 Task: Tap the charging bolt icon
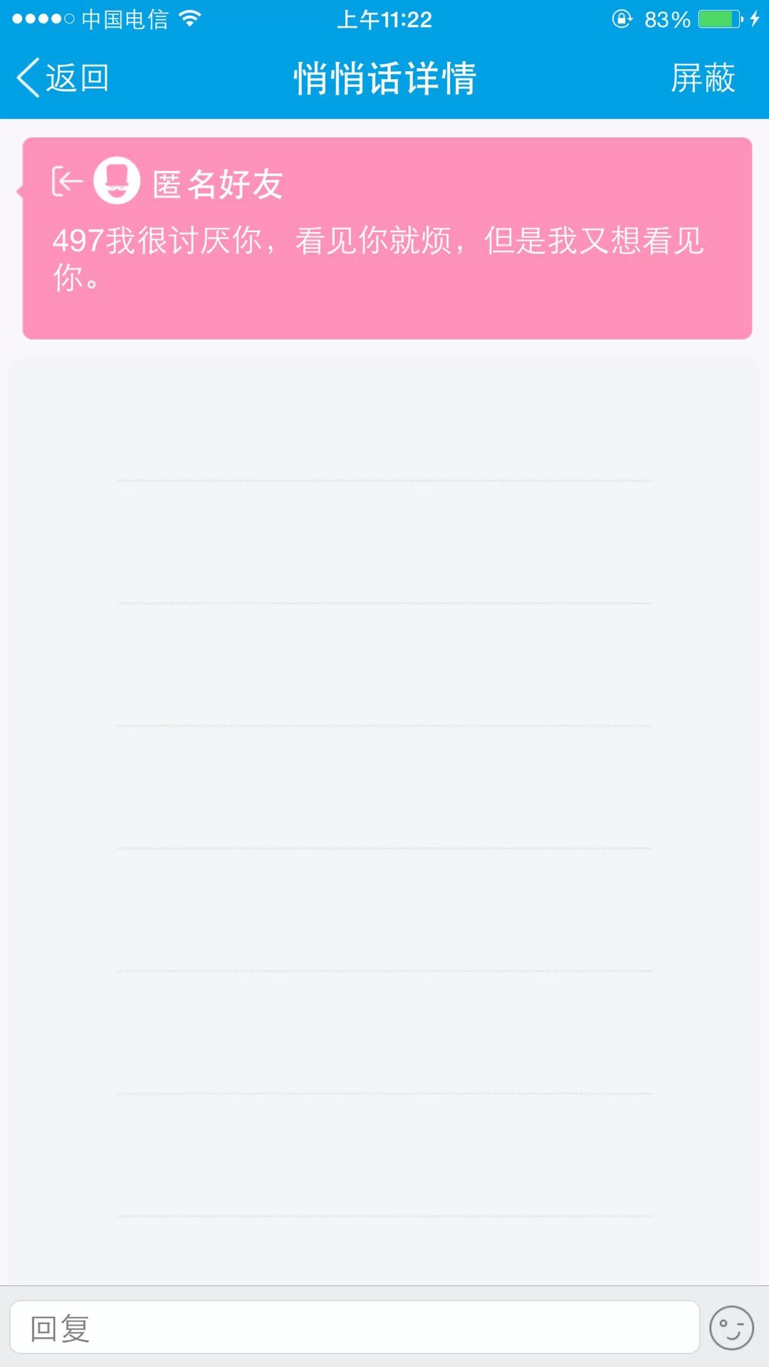(755, 19)
